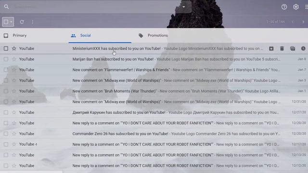Open the Google apps grid icon

coord(307,7)
